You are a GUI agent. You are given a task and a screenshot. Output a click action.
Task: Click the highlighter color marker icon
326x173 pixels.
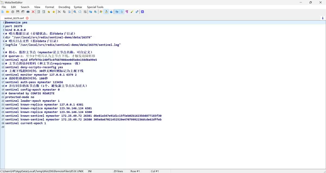132,12
